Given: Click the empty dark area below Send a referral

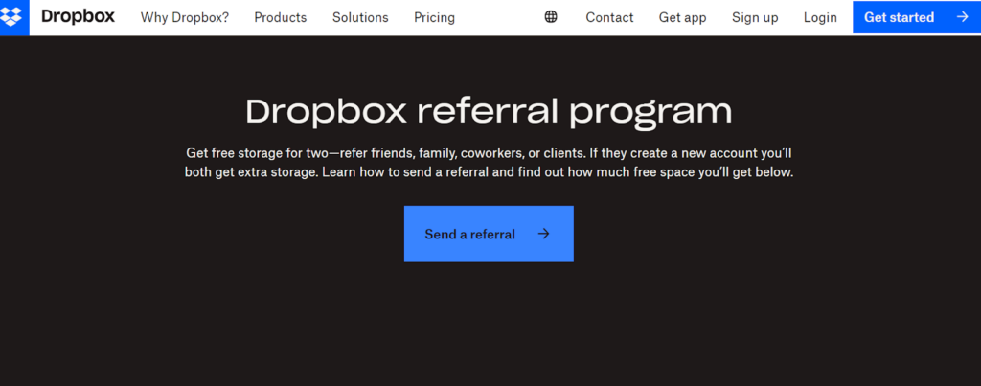Looking at the screenshot, I should coord(489,326).
